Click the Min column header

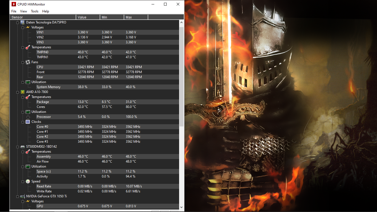pyautogui.click(x=112, y=17)
